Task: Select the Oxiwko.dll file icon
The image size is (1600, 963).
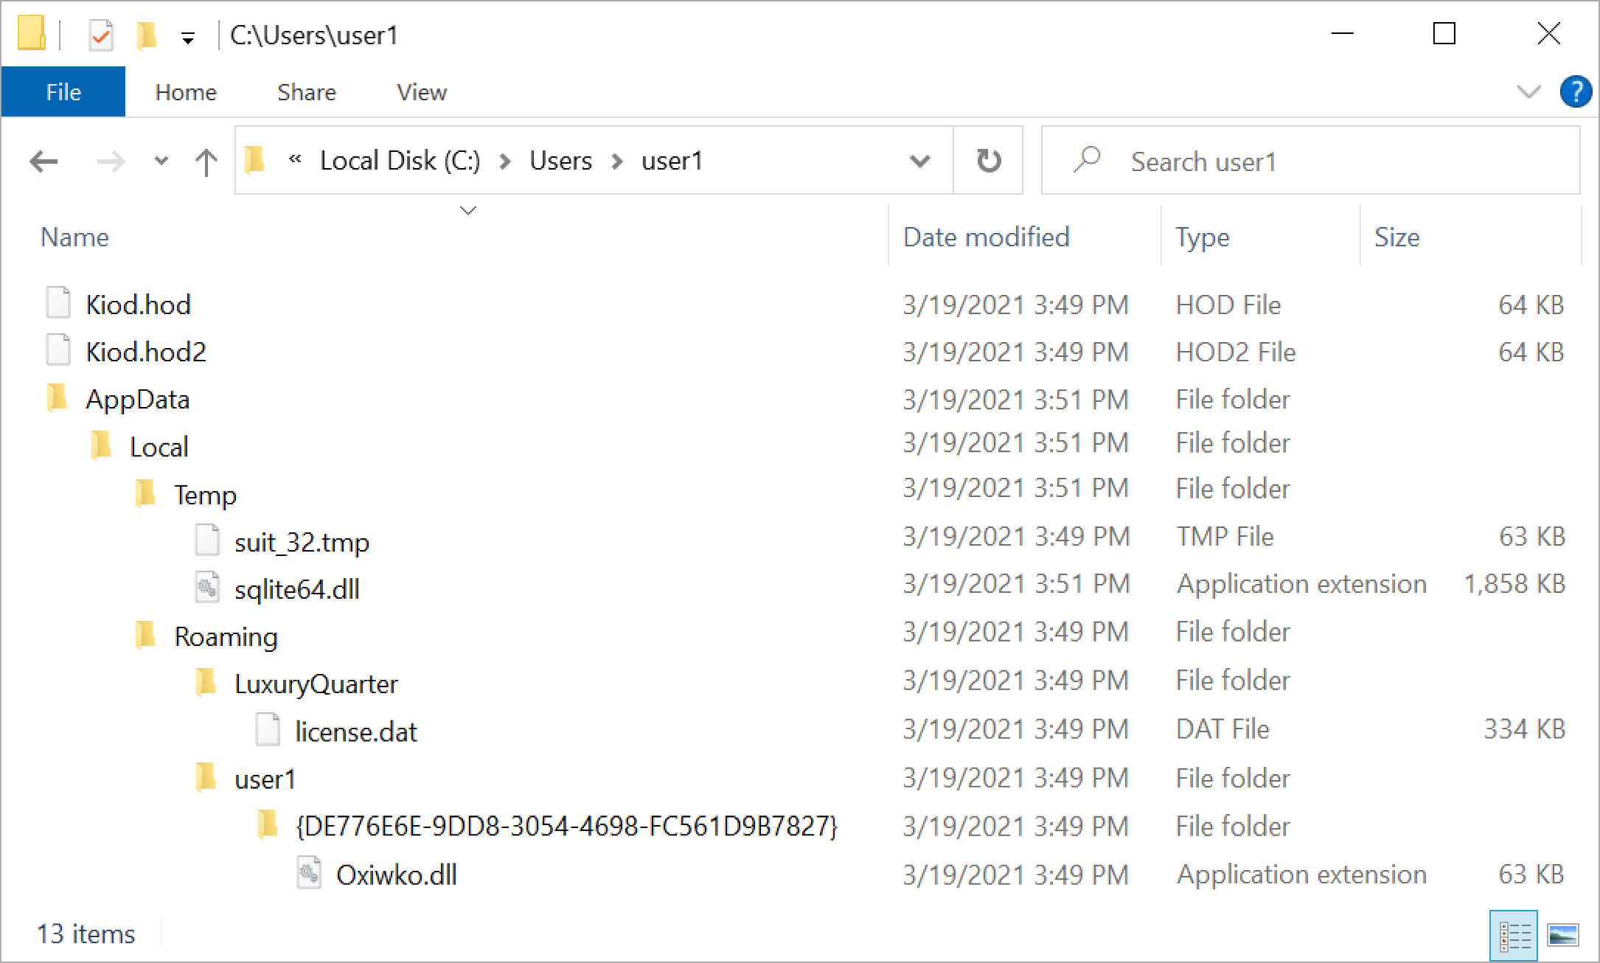Action: [309, 872]
